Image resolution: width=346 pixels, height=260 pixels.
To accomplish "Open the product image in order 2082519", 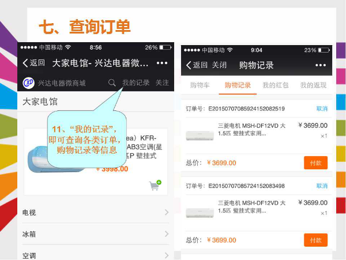I will tap(200, 135).
